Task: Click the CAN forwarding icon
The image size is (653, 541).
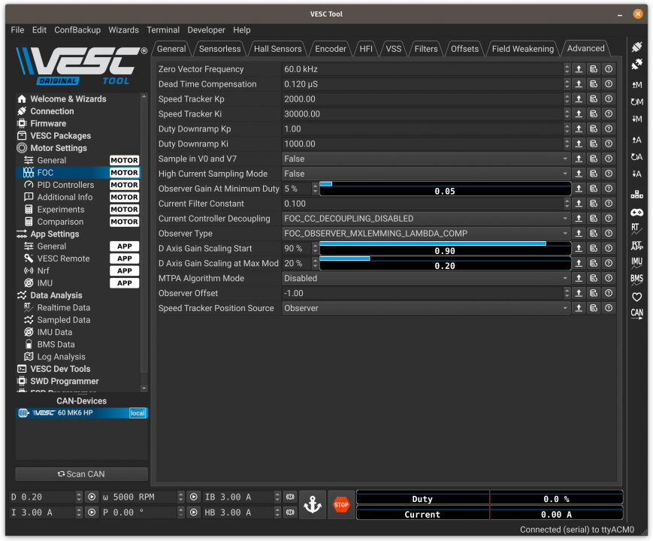Action: click(636, 313)
